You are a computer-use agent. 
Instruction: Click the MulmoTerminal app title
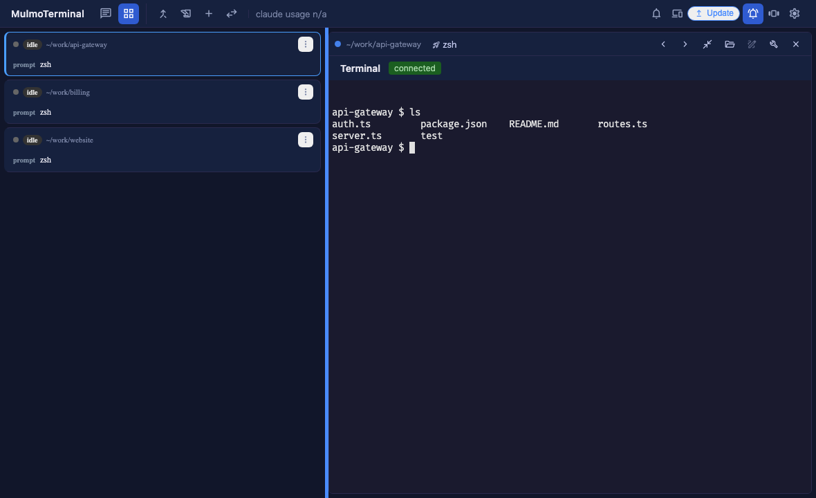tap(47, 14)
